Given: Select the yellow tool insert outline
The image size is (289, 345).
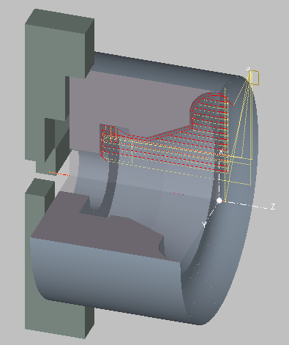Looking at the screenshot, I should 254,78.
